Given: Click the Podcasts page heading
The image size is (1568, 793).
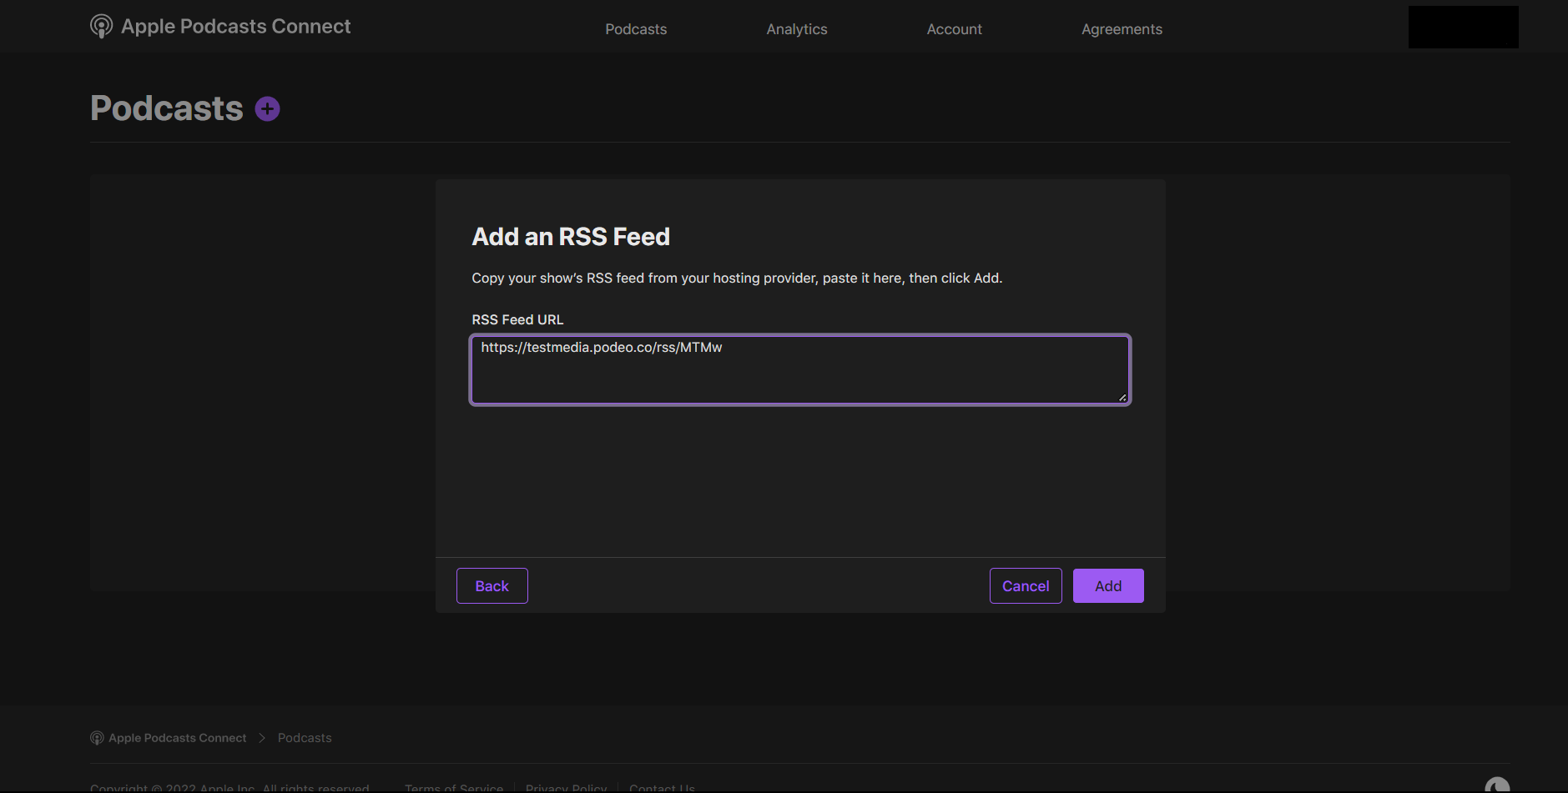Looking at the screenshot, I should (167, 108).
